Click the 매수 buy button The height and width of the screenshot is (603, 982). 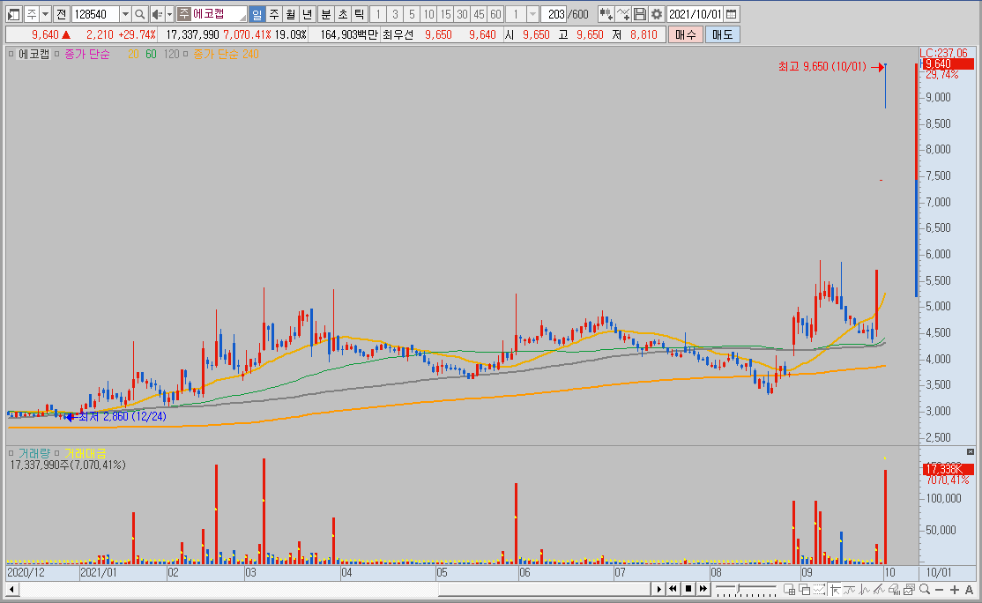[x=685, y=34]
